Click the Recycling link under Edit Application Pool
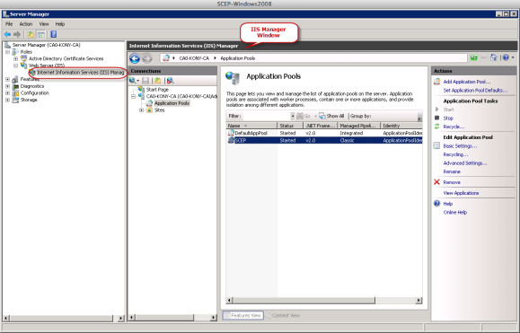Image resolution: width=520 pixels, height=333 pixels. (455, 154)
